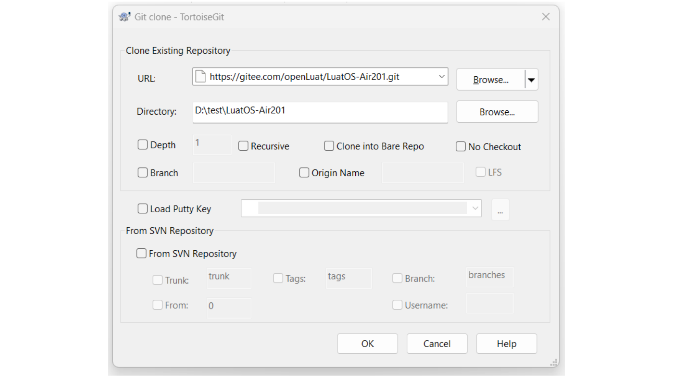The image size is (677, 376).
Task: Expand the URL history dropdown
Action: tap(441, 77)
